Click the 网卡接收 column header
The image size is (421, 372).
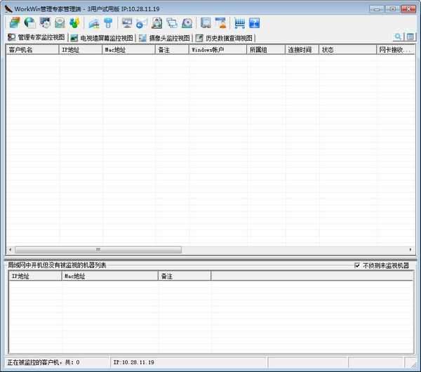pyautogui.click(x=396, y=50)
